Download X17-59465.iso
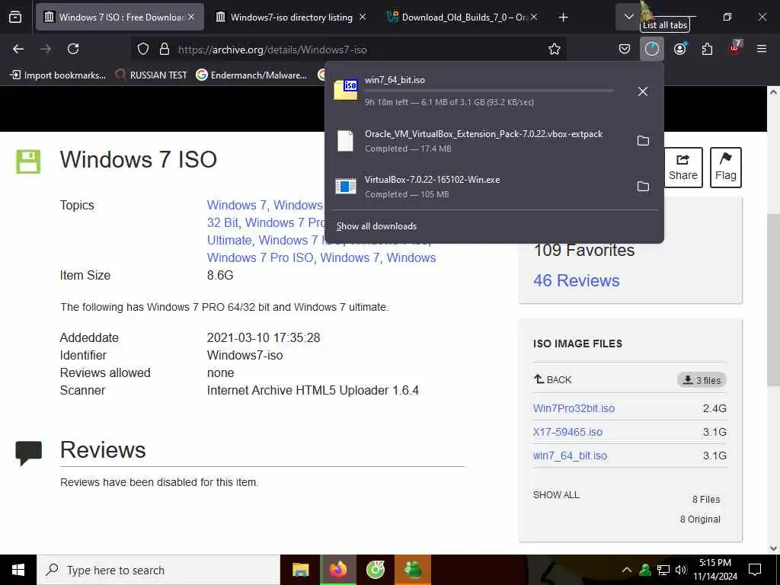The width and height of the screenshot is (780, 585). pos(567,432)
